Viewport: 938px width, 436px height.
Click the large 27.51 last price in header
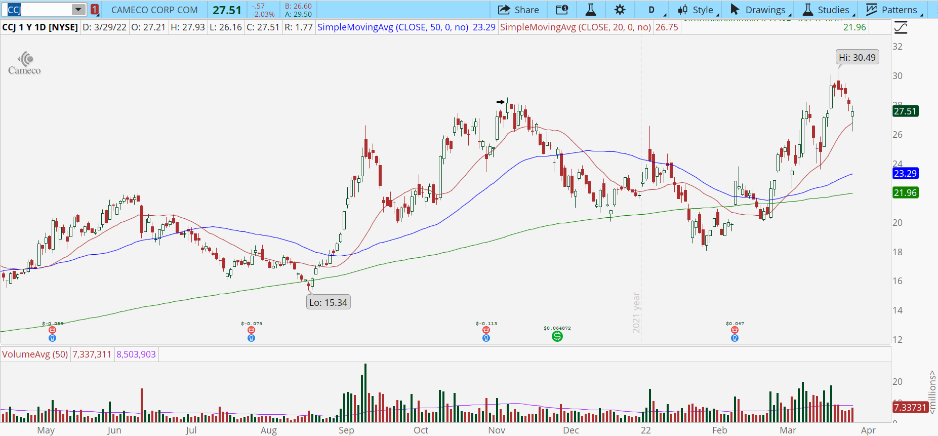tap(227, 10)
